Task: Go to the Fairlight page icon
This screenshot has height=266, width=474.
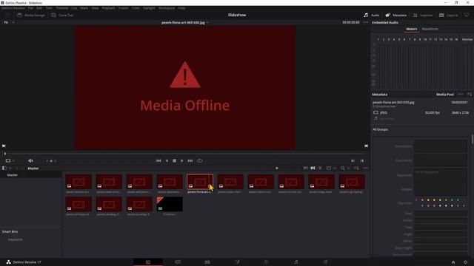Action: tap(296, 262)
